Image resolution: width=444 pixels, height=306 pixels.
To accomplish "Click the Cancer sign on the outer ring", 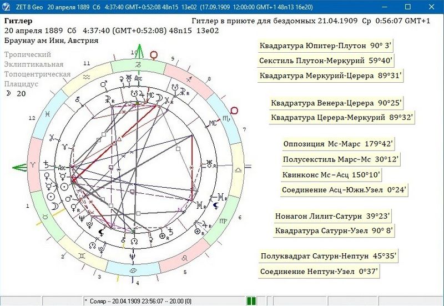I will tap(132, 270).
